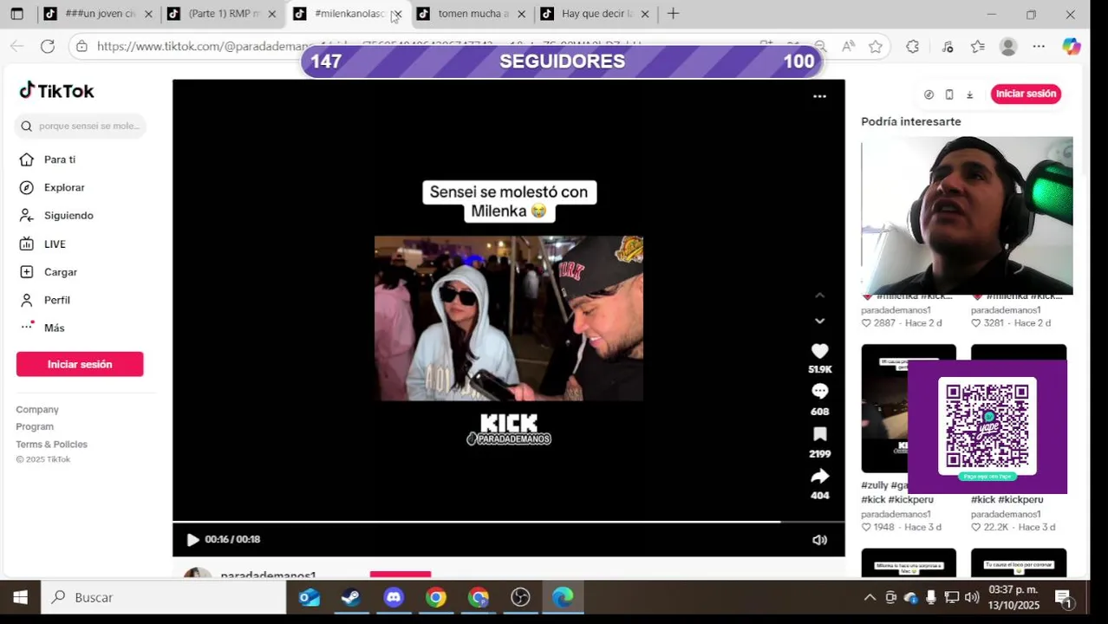Mute the video with the speaker icon
Image resolution: width=1108 pixels, height=624 pixels.
click(x=819, y=540)
